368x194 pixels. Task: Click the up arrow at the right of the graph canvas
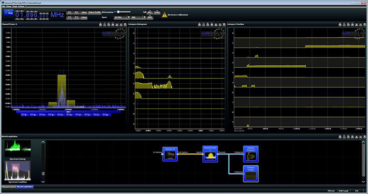pyautogui.click(x=363, y=142)
